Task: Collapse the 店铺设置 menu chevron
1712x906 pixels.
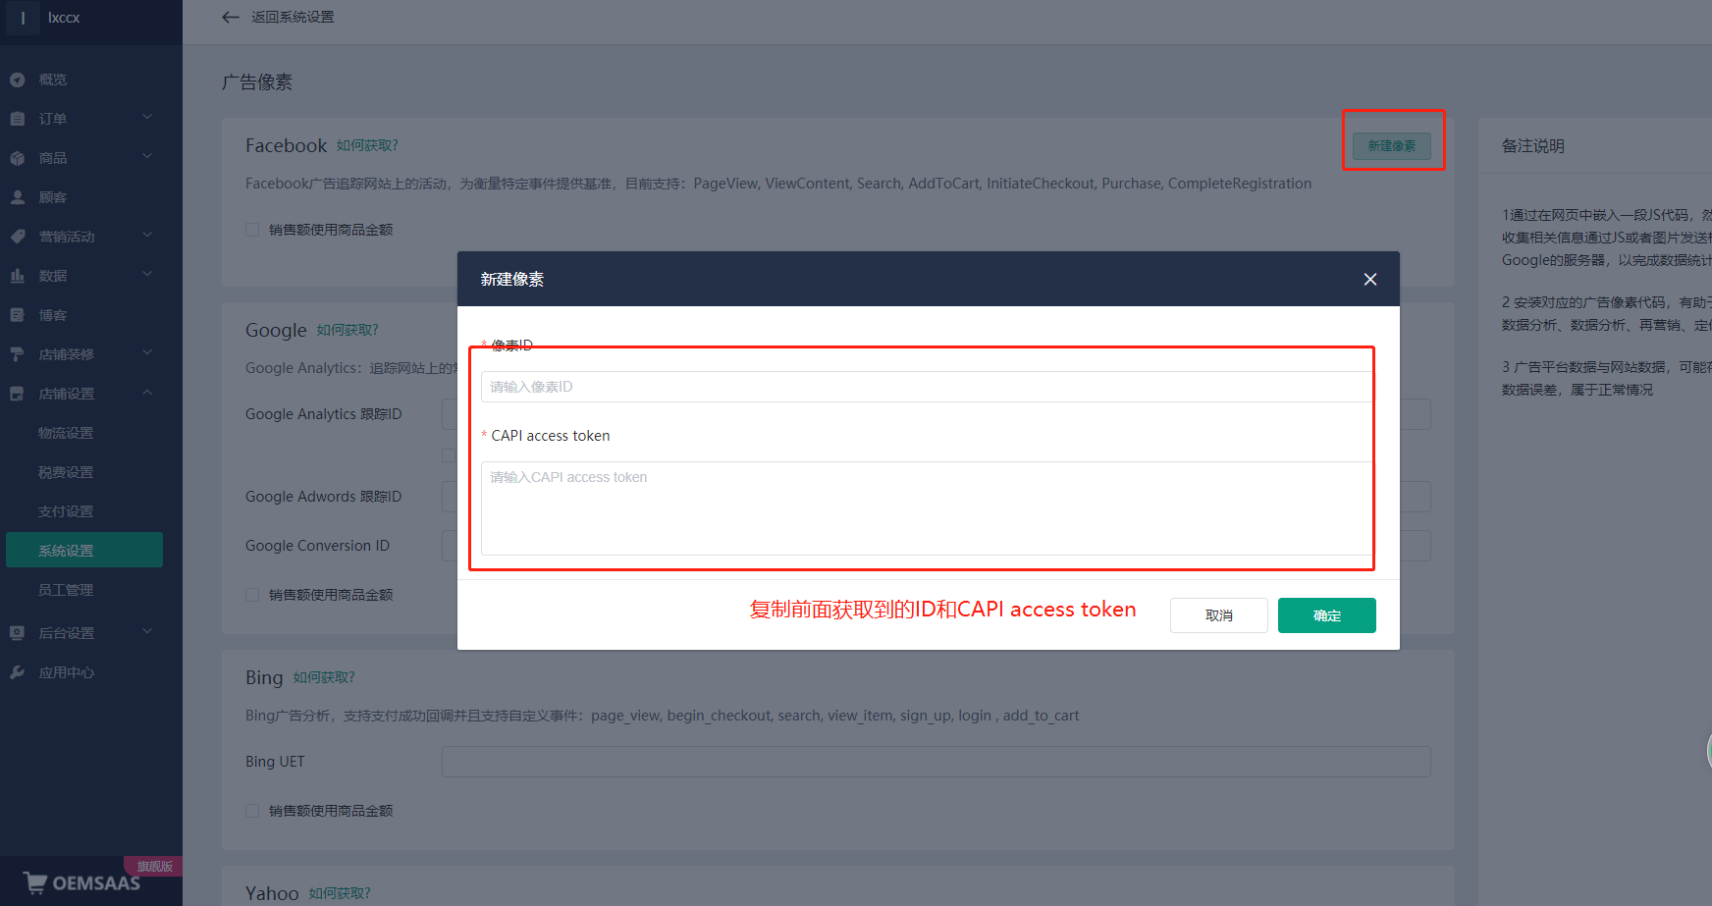Action: coord(147,393)
